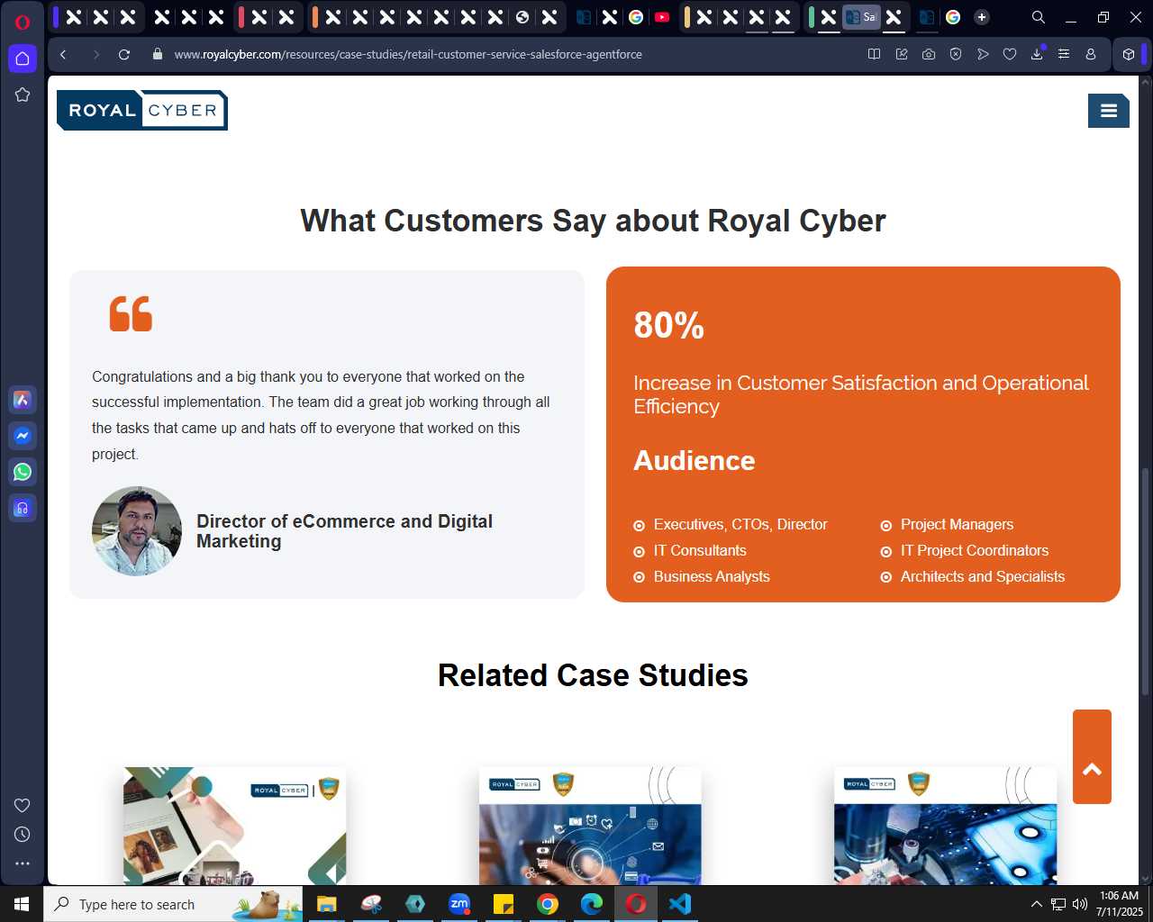Viewport: 1153px width, 922px height.
Task: Open Pinboards heart icon in sidebar
Action: point(23,805)
